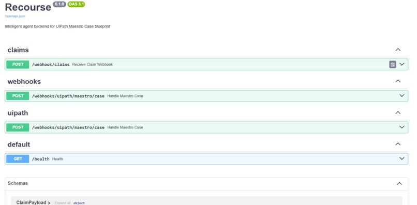Copy the /webhook/claims endpoint path

click(x=393, y=64)
